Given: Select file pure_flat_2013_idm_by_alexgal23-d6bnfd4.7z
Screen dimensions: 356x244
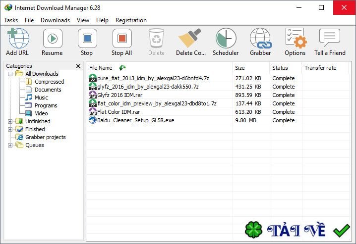Looking at the screenshot, I should point(153,78).
